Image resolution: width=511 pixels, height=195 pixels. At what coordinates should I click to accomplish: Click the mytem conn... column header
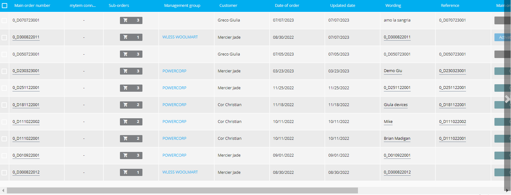click(83, 6)
